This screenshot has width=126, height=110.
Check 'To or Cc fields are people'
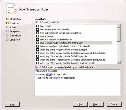38,63
